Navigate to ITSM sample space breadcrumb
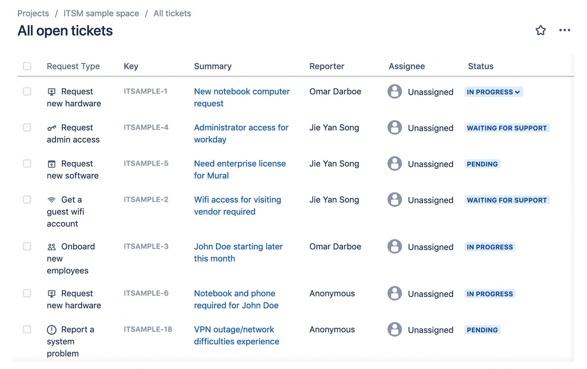This screenshot has width=587, height=369. [x=101, y=13]
